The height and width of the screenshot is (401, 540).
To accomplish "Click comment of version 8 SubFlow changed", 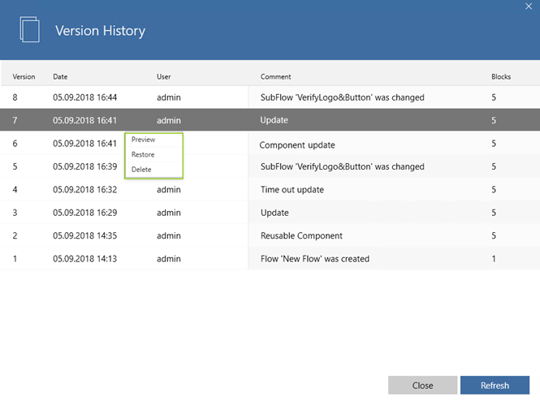I will 343,97.
